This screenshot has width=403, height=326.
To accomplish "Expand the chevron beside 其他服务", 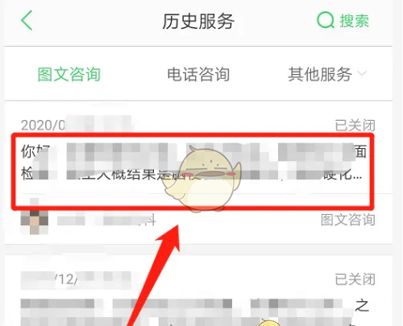I will [362, 73].
